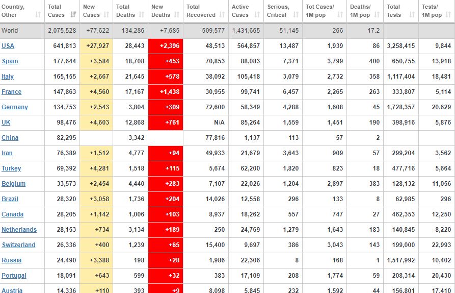The width and height of the screenshot is (455, 293).
Task: Sort by New Cases using its arrow icon
Action: click(106, 15)
